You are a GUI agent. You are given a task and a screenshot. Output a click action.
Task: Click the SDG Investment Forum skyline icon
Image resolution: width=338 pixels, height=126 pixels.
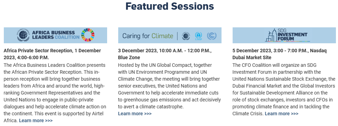(272, 35)
